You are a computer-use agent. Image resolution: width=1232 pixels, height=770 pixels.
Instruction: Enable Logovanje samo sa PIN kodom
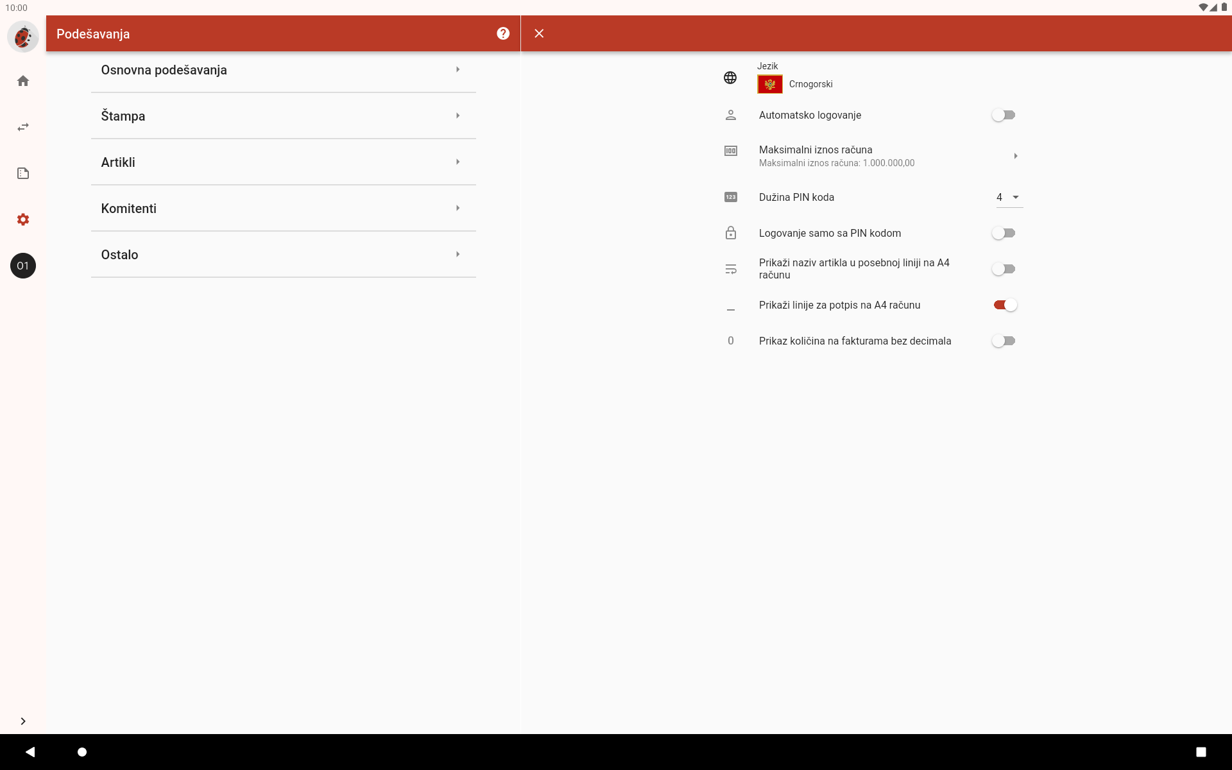tap(1004, 233)
